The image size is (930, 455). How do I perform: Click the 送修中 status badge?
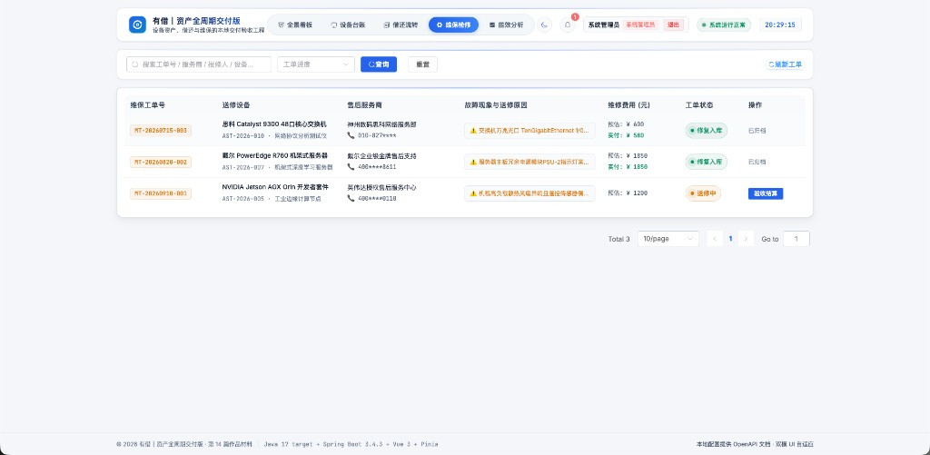coord(703,193)
